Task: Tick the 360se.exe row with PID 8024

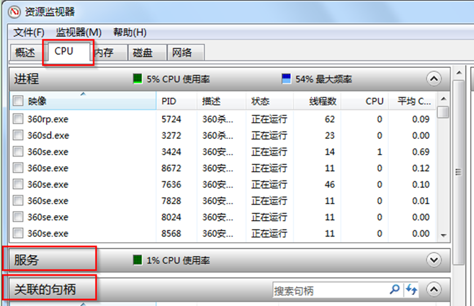Action: pyautogui.click(x=18, y=217)
